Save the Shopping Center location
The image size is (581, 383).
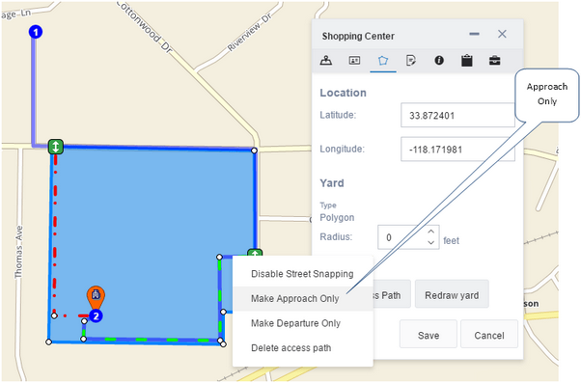pyautogui.click(x=429, y=335)
